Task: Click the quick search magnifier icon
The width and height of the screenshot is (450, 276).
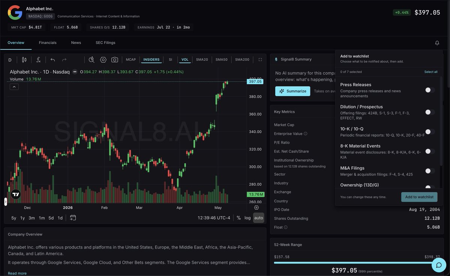Action: coord(91,60)
